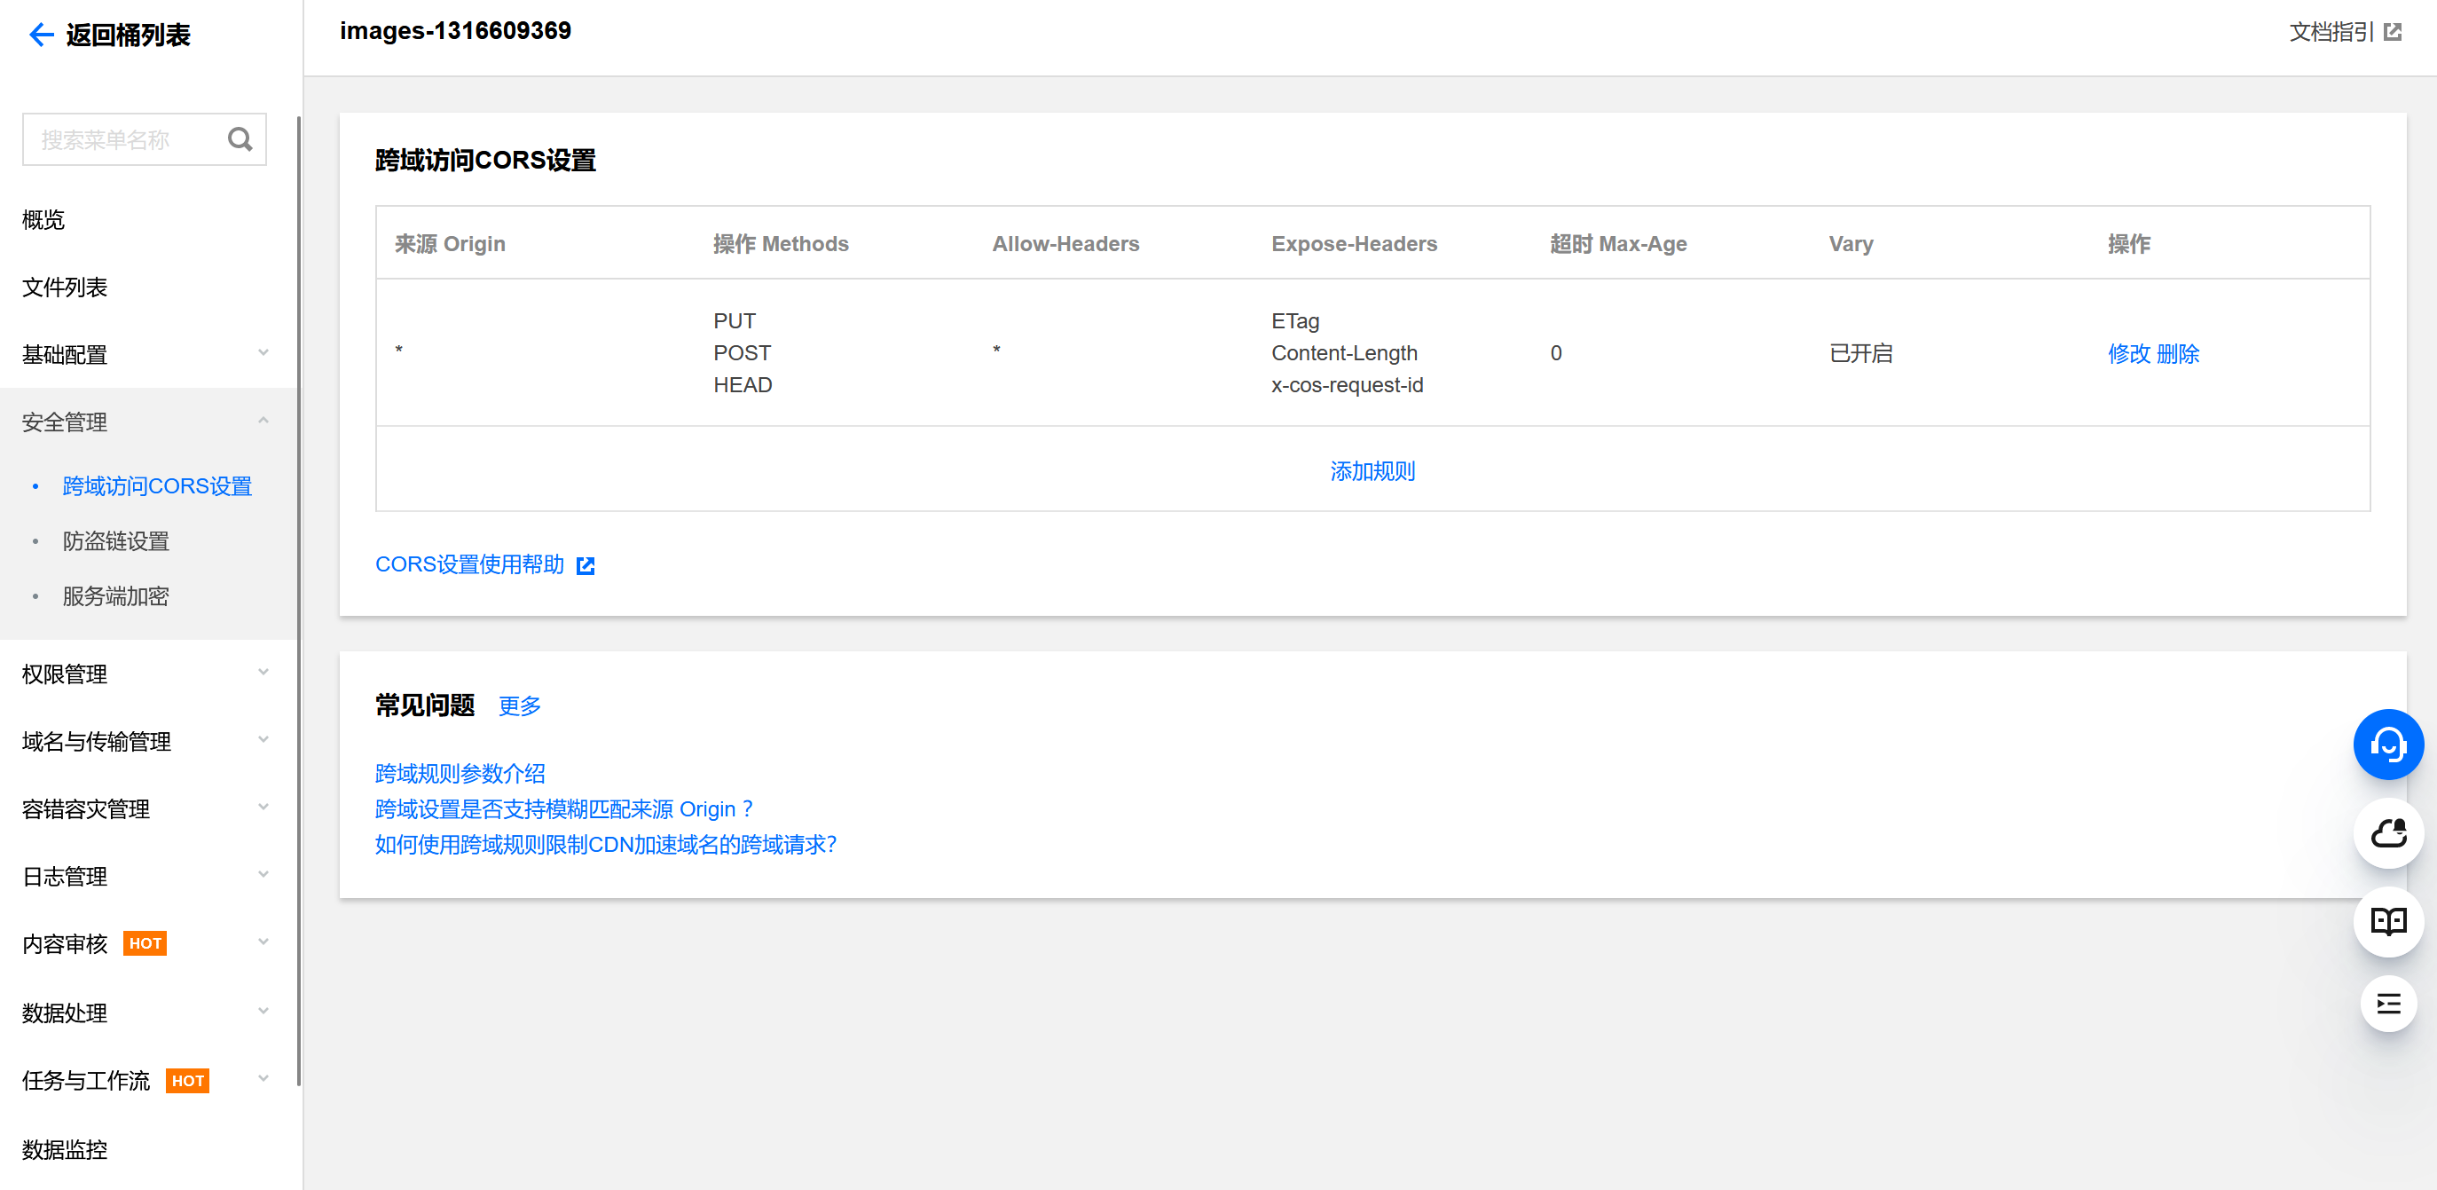Select 防盗链设置 in sidebar
This screenshot has height=1190, width=2437.
point(115,540)
